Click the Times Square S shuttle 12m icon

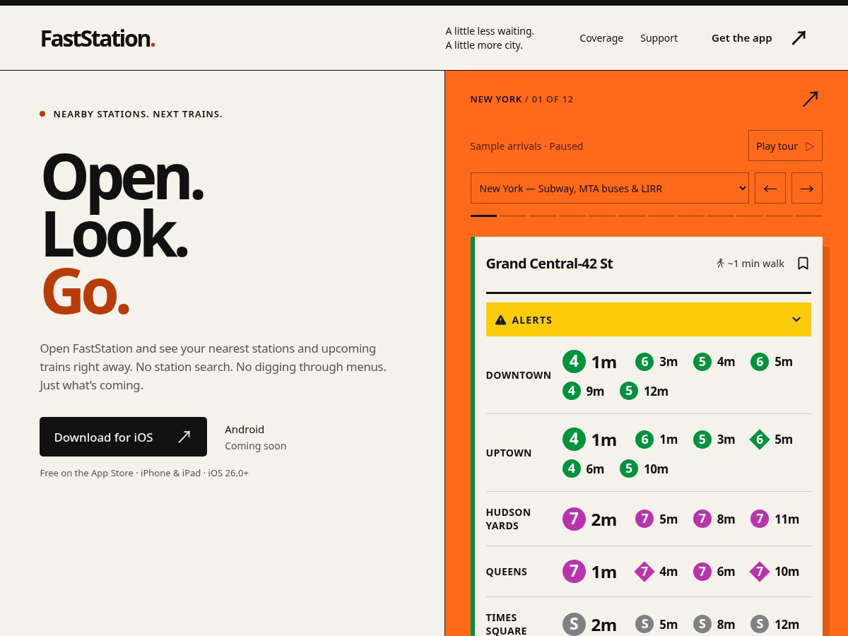pyautogui.click(x=760, y=624)
